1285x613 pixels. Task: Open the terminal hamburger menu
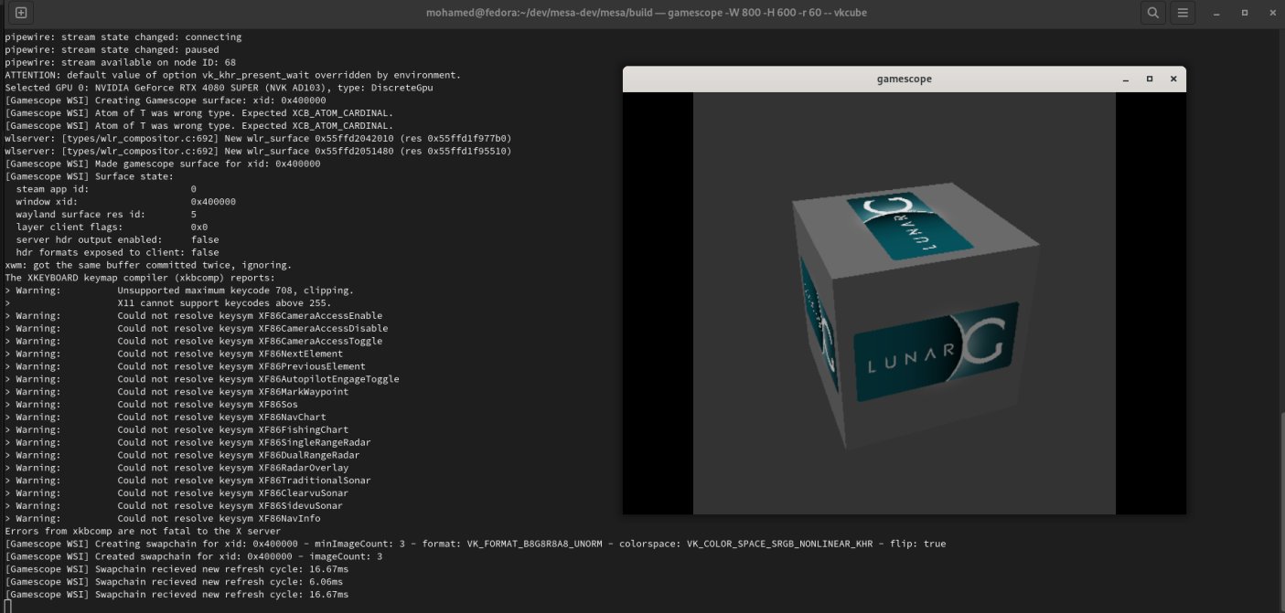1182,13
